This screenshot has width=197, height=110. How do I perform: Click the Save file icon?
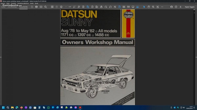32,7
